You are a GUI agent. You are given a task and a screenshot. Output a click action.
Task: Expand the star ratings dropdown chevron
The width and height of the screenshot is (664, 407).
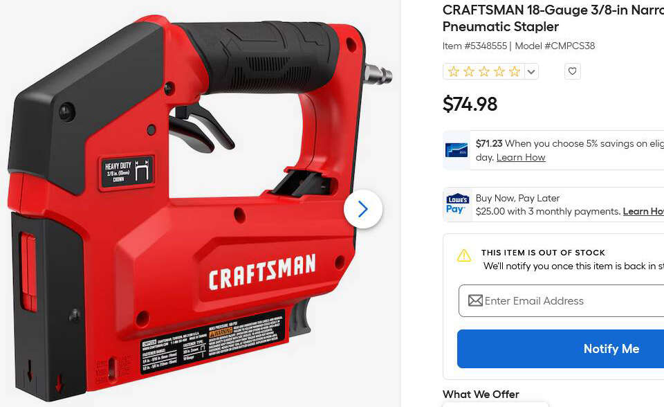point(531,72)
